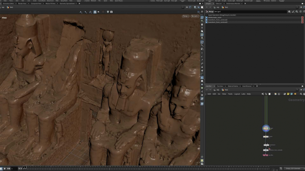Open the Material Palette tab
The width and height of the screenshot is (305, 171).
[x=233, y=86]
